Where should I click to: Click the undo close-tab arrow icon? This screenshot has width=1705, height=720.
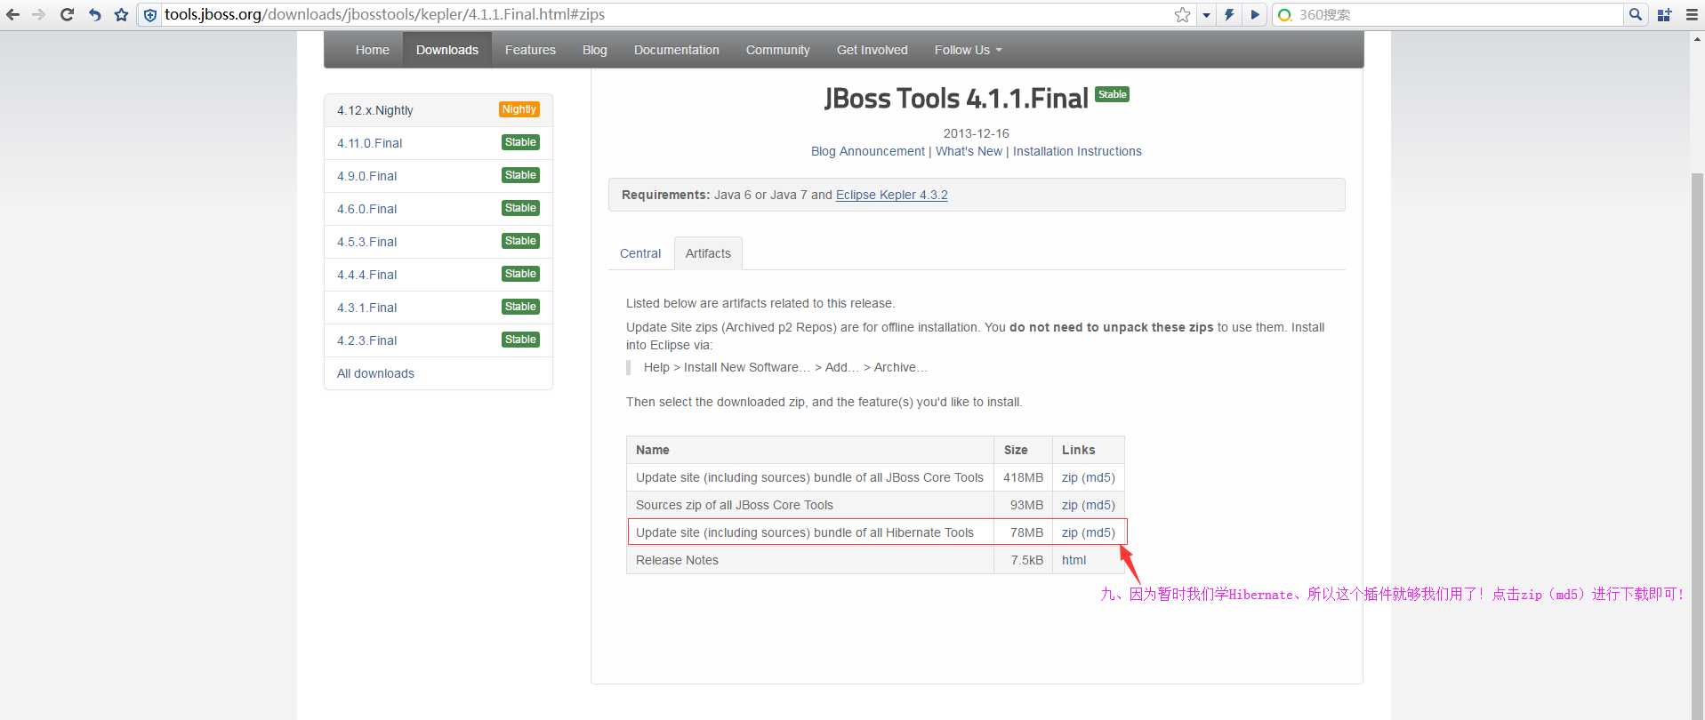[x=94, y=14]
